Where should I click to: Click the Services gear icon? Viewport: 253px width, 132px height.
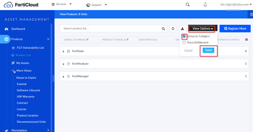(53, 4)
